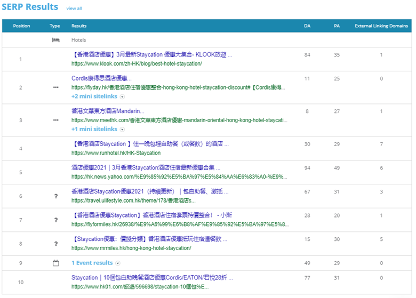This screenshot has width=416, height=298.
Task: Expand the +1 mini sitelinks arrow
Action: click(x=122, y=130)
